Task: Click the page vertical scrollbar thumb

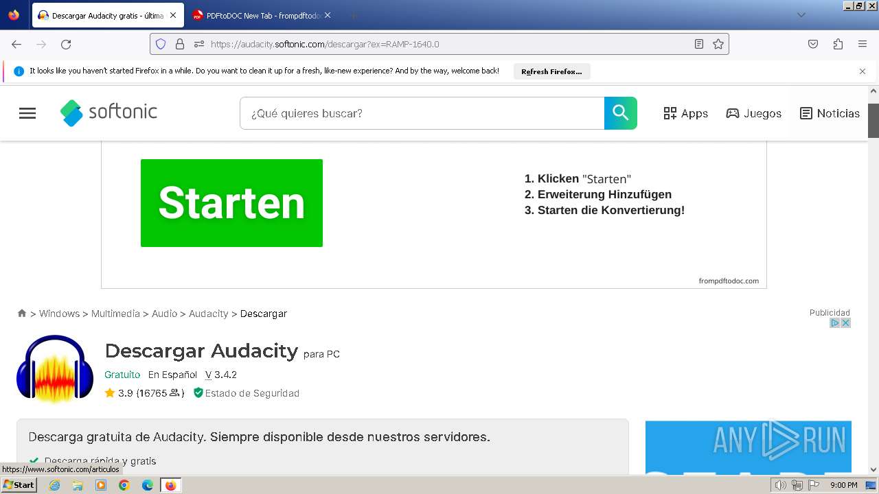Action: point(874,121)
